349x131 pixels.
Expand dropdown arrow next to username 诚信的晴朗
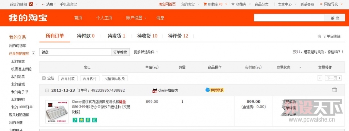pos(36,4)
